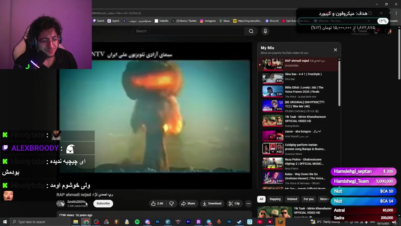The image size is (401, 226).
Task: Click Hamishegi_Team 5,000,000 donation entry
Action: coord(364,181)
